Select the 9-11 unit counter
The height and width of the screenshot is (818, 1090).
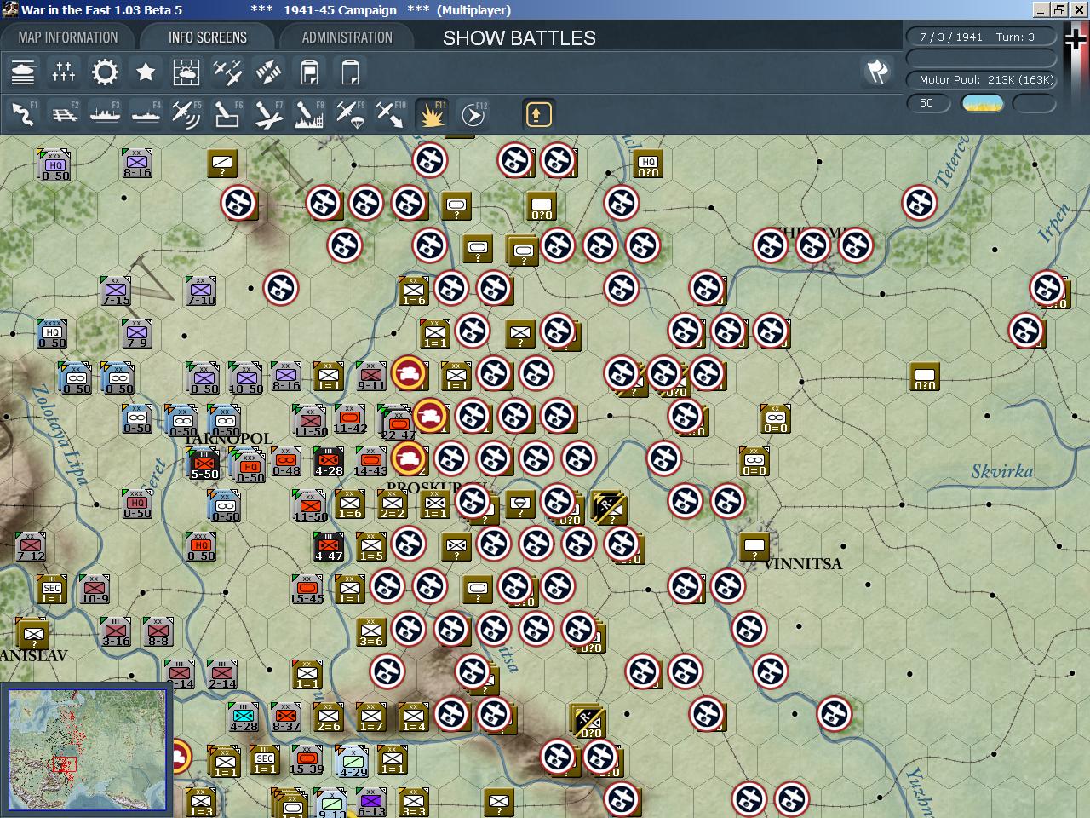371,377
